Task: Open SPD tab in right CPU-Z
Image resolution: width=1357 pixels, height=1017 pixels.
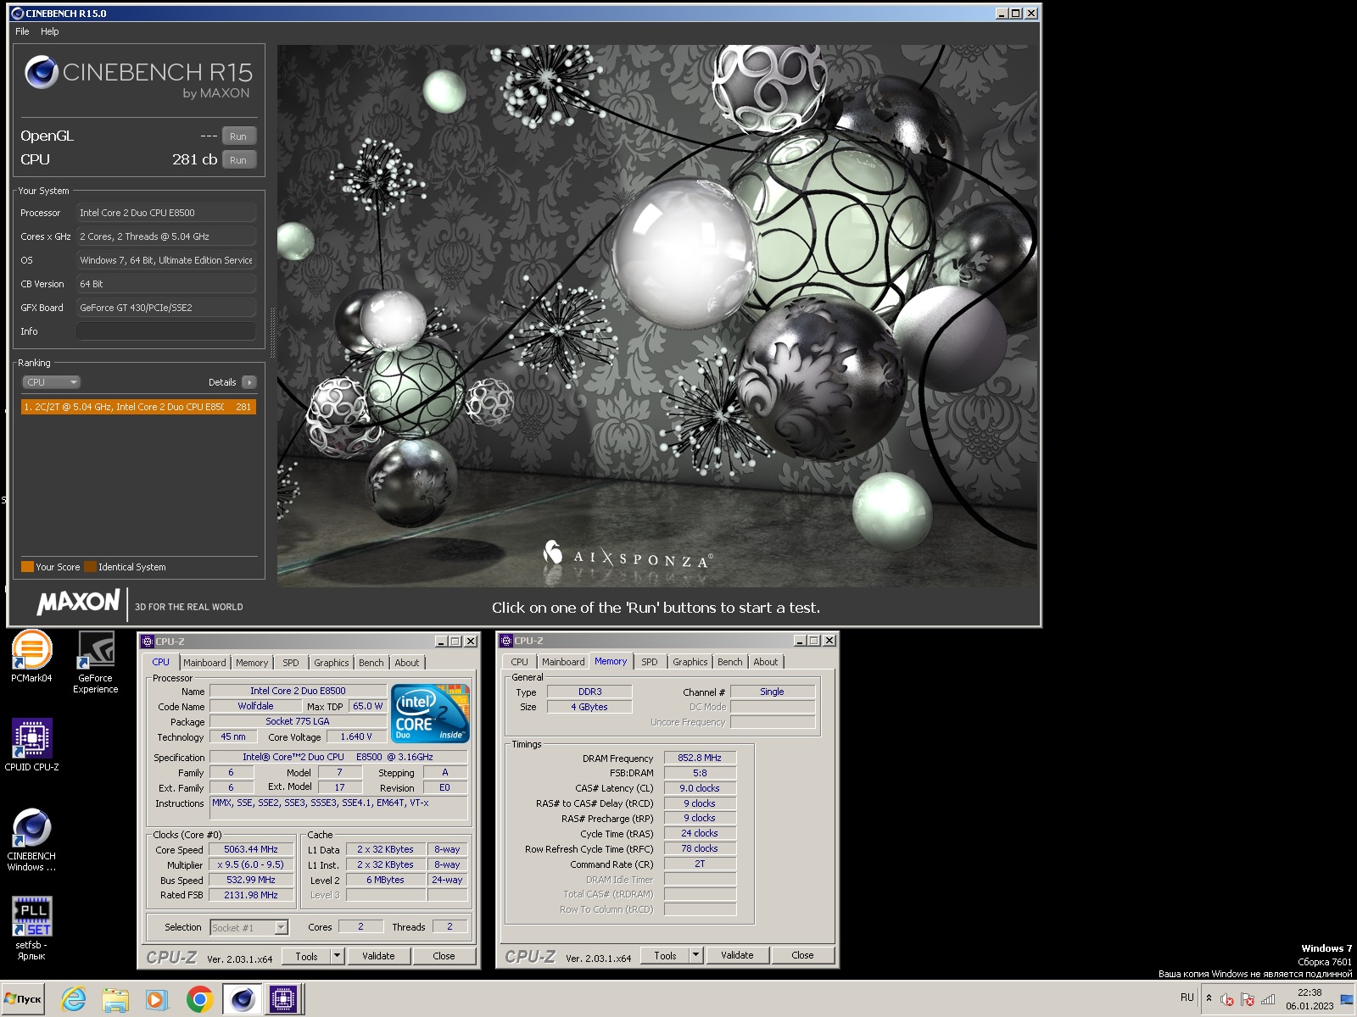Action: click(x=650, y=662)
